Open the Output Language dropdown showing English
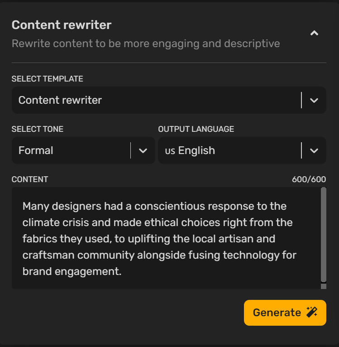Image resolution: width=339 pixels, height=347 pixels. click(x=242, y=150)
